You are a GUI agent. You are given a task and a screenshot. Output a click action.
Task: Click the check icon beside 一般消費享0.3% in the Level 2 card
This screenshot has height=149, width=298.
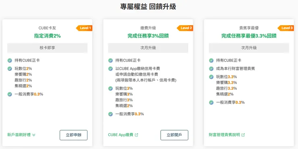pos(110,114)
